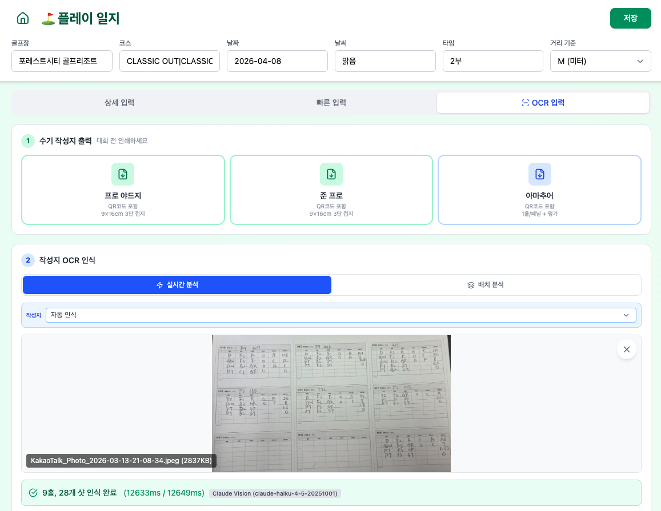Click the OCR scan icon on OCR 입력 tab
This screenshot has height=511, width=661.
click(x=526, y=103)
